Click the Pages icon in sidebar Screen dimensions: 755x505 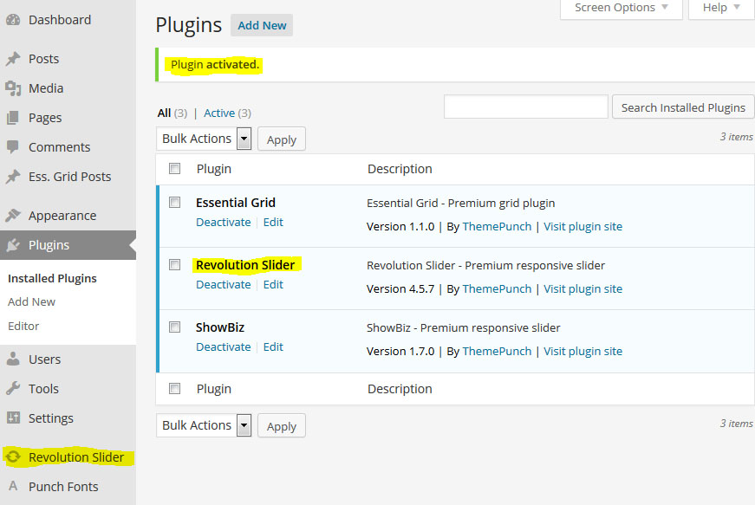[13, 118]
